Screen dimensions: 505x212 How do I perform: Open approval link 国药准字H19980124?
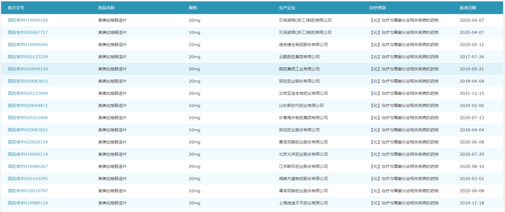click(x=28, y=203)
